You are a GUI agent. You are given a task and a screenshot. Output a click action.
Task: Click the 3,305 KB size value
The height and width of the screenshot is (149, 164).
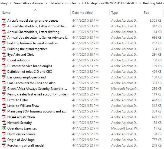(x=156, y=21)
